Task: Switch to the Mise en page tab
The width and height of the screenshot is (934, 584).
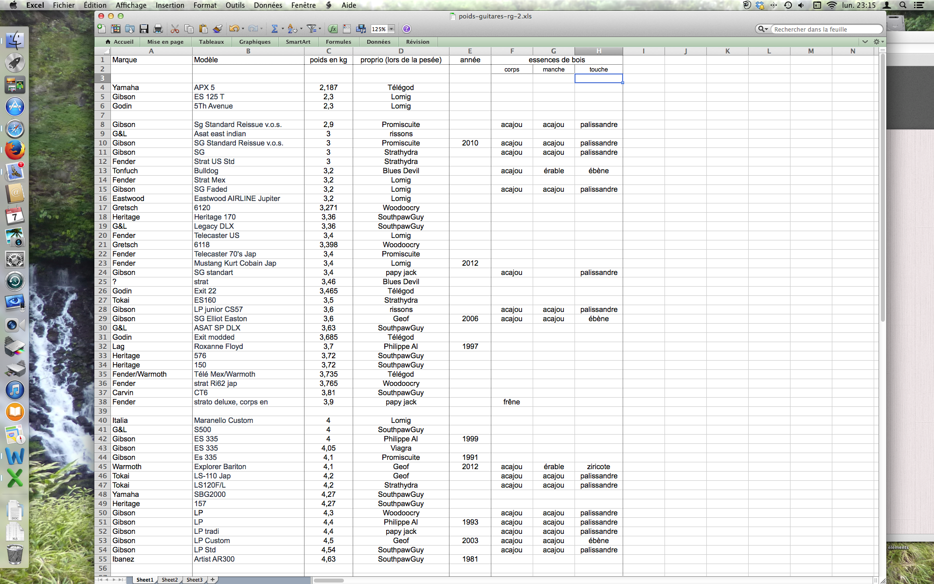Action: 165,42
